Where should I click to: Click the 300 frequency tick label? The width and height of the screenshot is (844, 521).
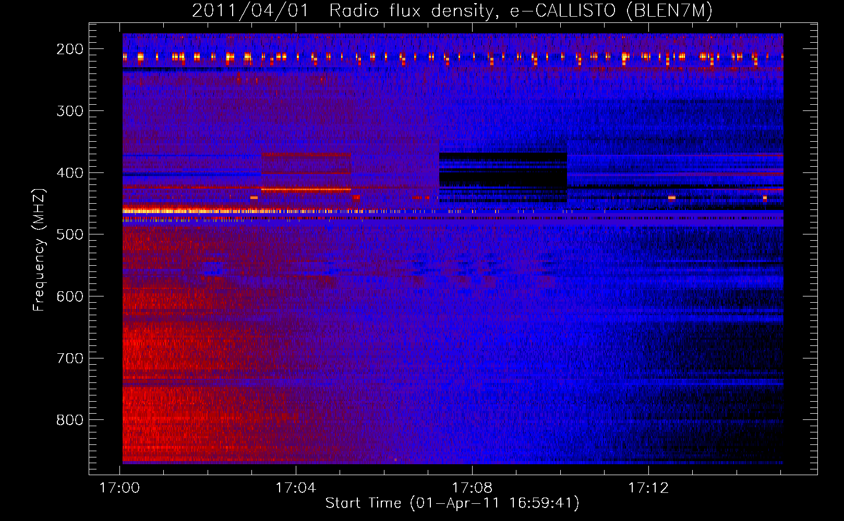coord(70,111)
